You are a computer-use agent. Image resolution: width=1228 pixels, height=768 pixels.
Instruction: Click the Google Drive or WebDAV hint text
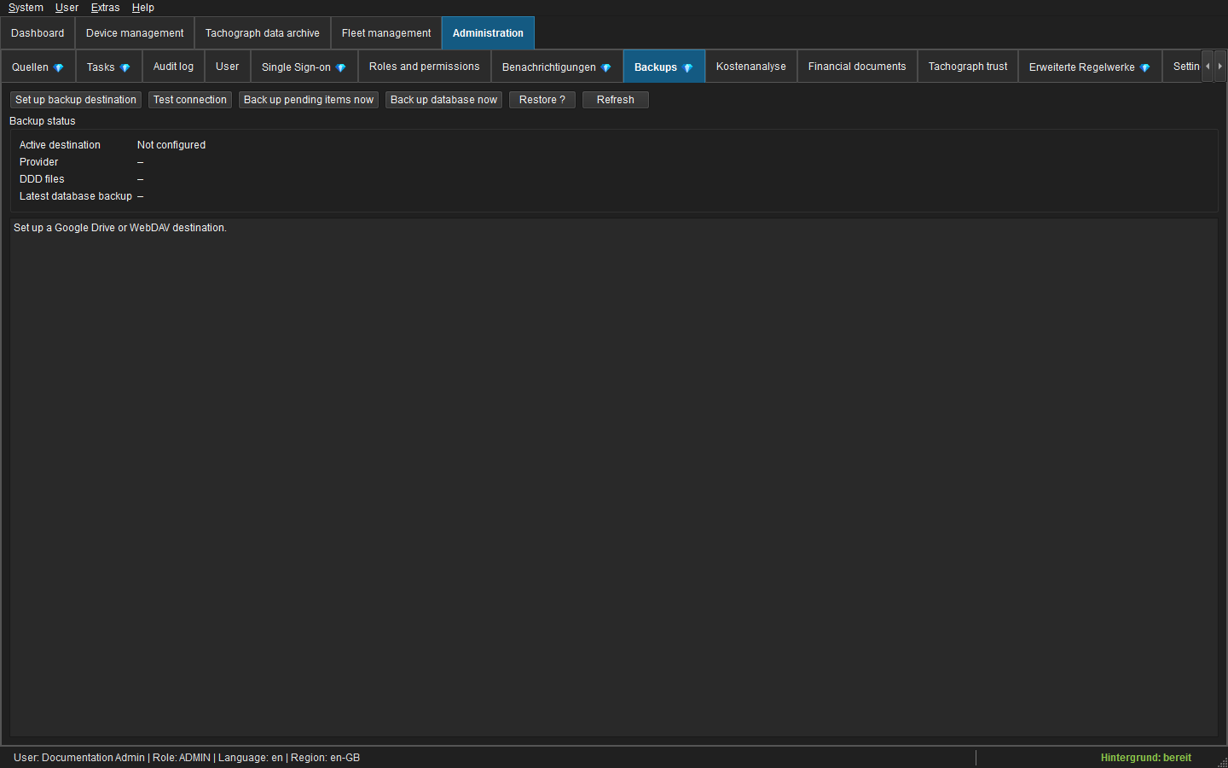(x=120, y=228)
